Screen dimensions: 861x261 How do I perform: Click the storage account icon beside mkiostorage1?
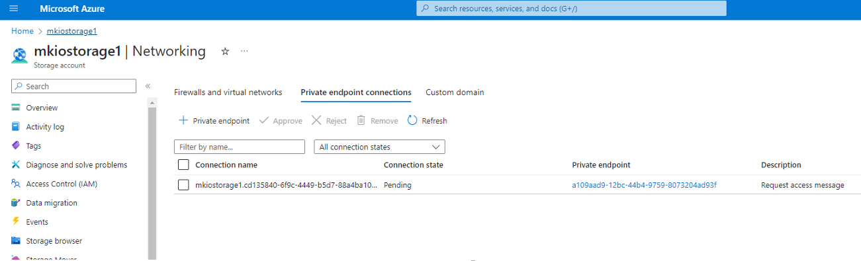20,56
